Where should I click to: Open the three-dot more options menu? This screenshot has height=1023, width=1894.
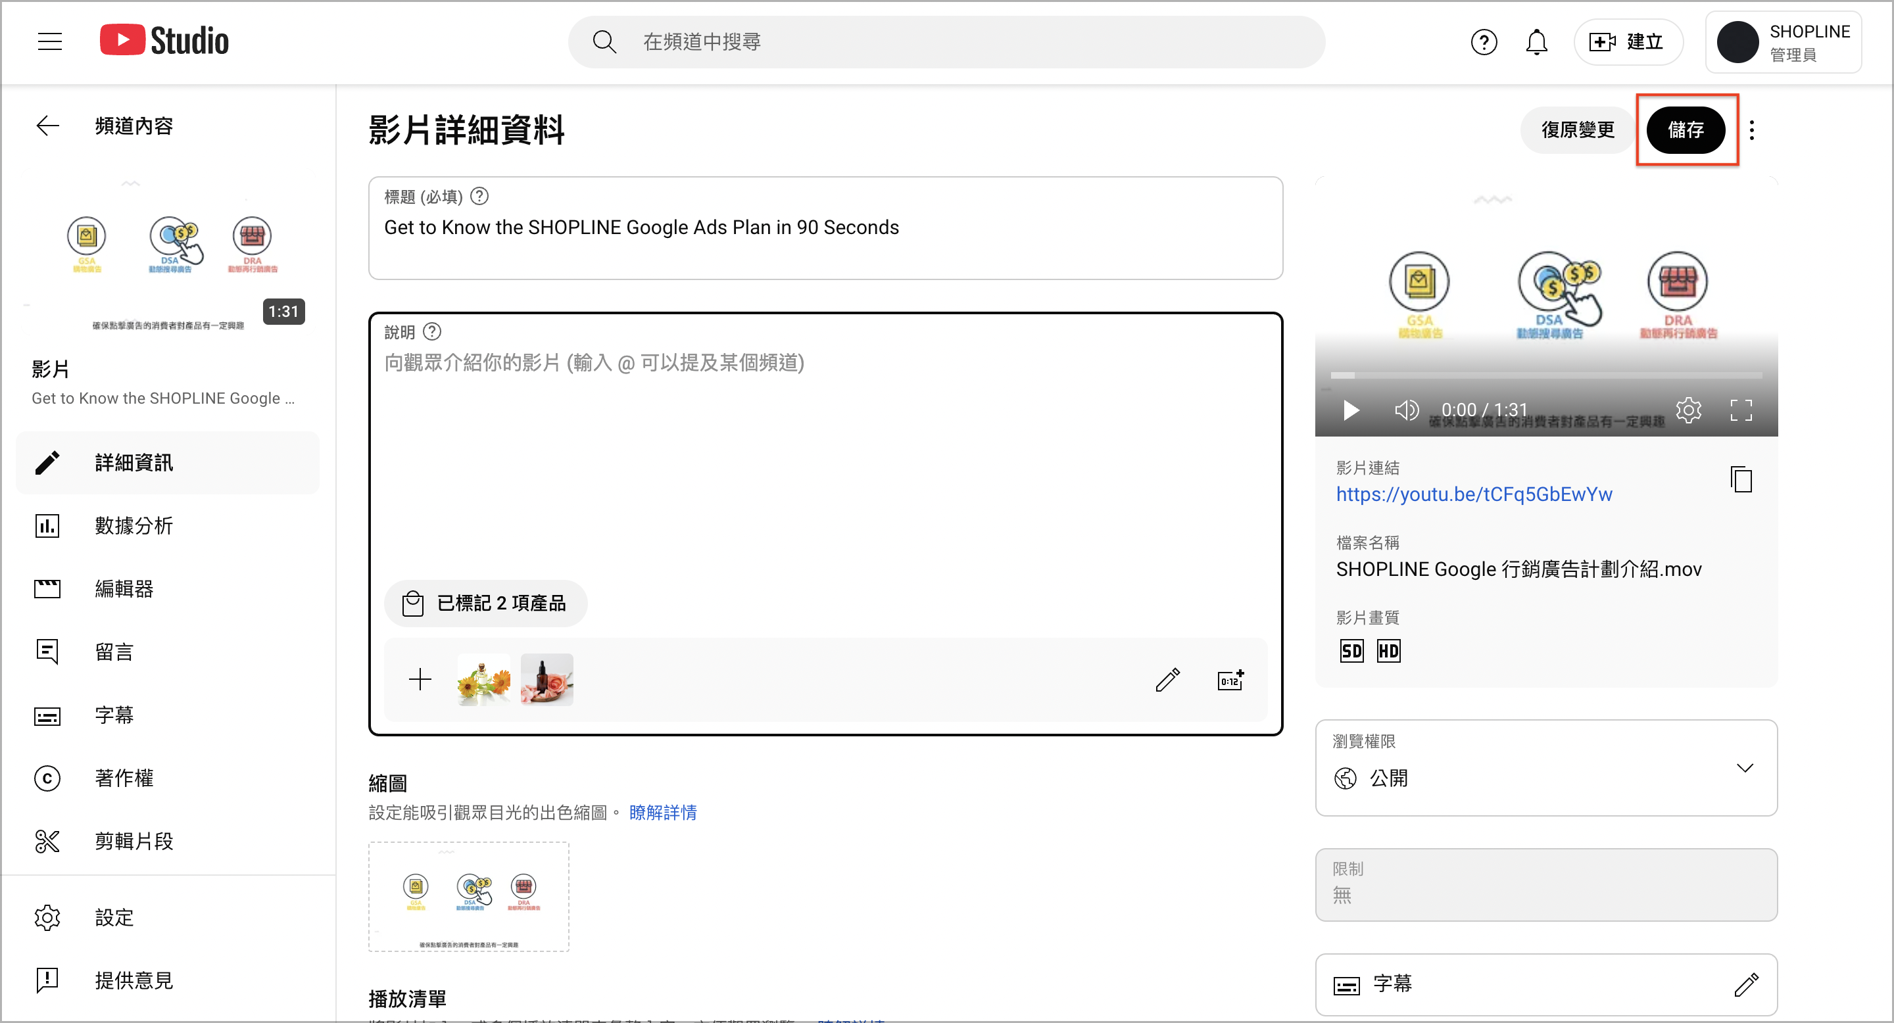click(1752, 130)
